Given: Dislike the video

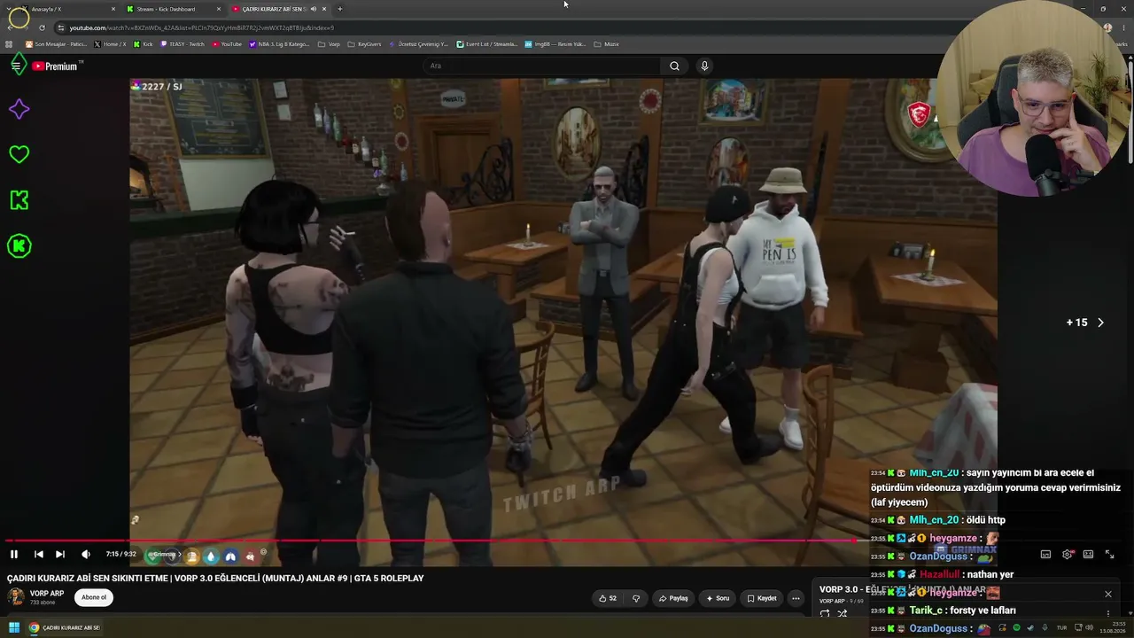Looking at the screenshot, I should pyautogui.click(x=635, y=598).
